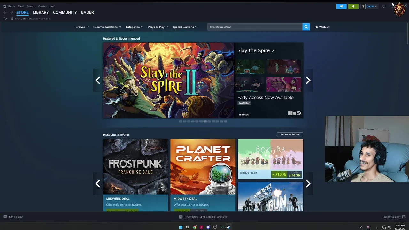Open Discord from the taskbar
This screenshot has height=230, width=409.
(208, 227)
